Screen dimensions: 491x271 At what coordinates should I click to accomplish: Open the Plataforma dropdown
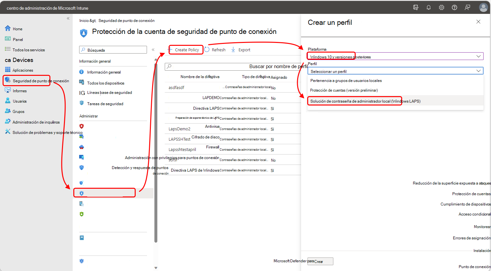pyautogui.click(x=395, y=56)
